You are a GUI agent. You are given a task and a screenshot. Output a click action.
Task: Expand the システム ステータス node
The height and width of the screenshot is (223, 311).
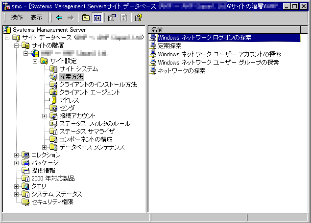[17, 195]
